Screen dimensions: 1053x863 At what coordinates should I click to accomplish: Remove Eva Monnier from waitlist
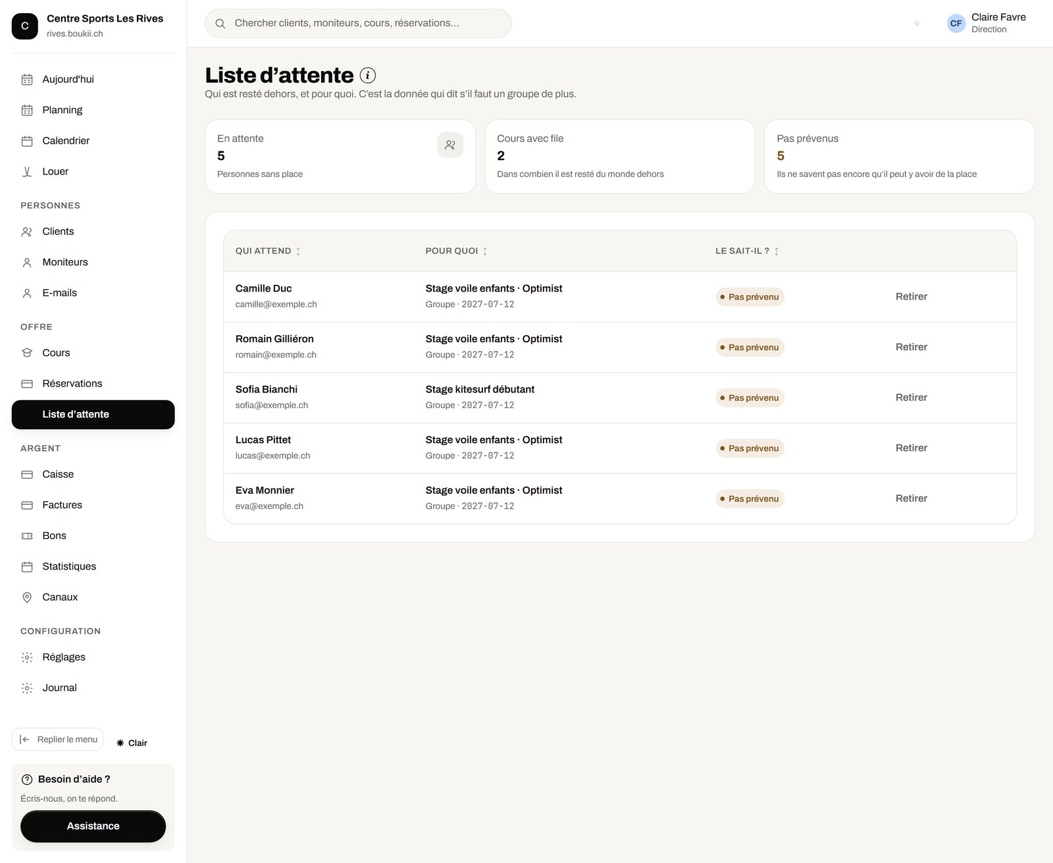click(x=911, y=498)
